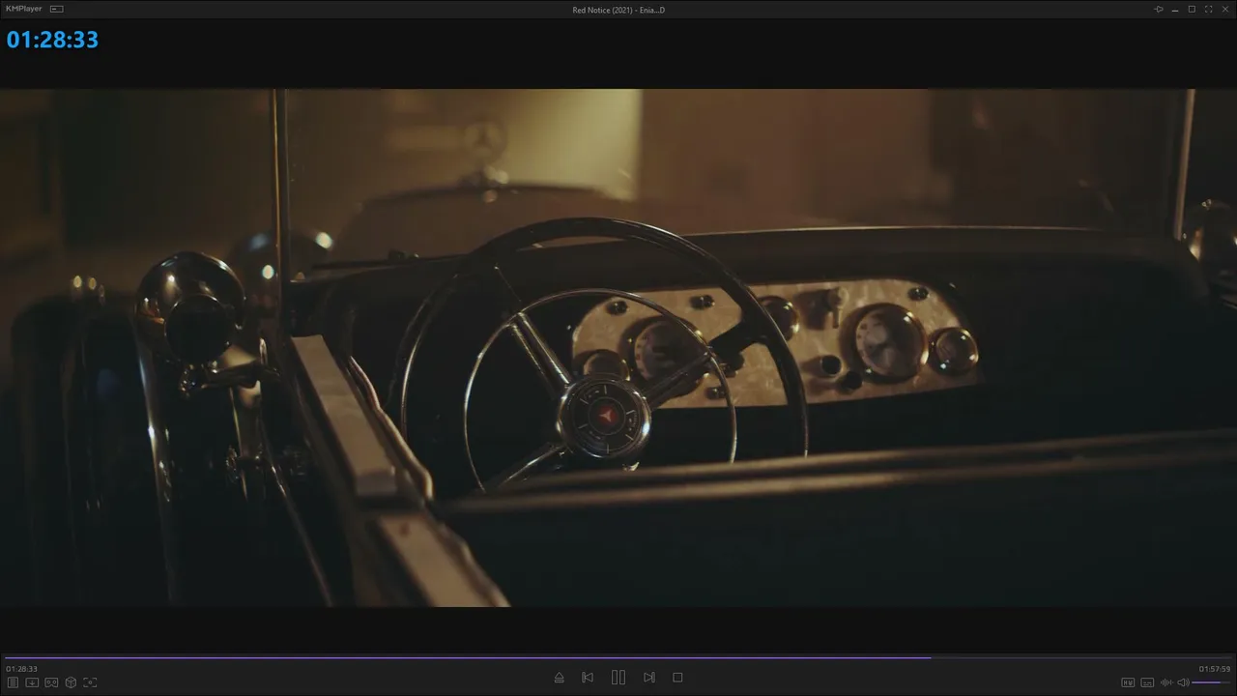Viewport: 1237px width, 696px height.
Task: Stop the movie playback
Action: coord(677,678)
